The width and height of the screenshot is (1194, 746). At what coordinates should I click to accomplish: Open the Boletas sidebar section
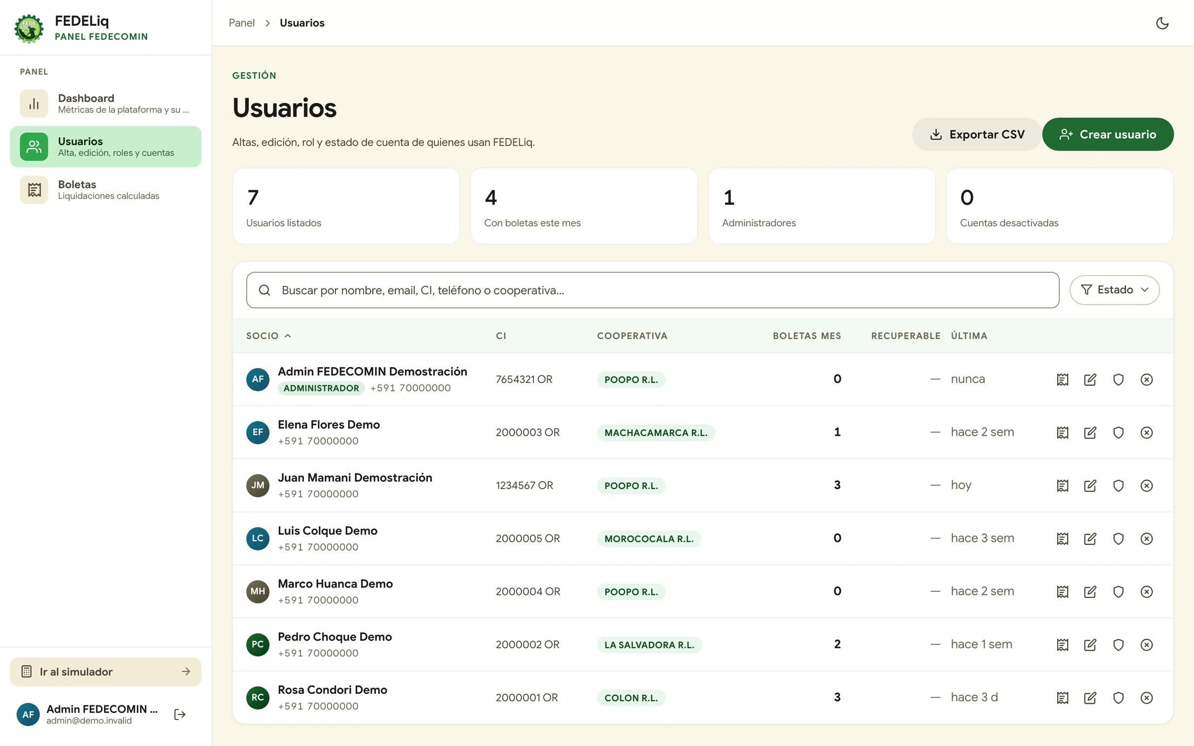[x=105, y=189]
